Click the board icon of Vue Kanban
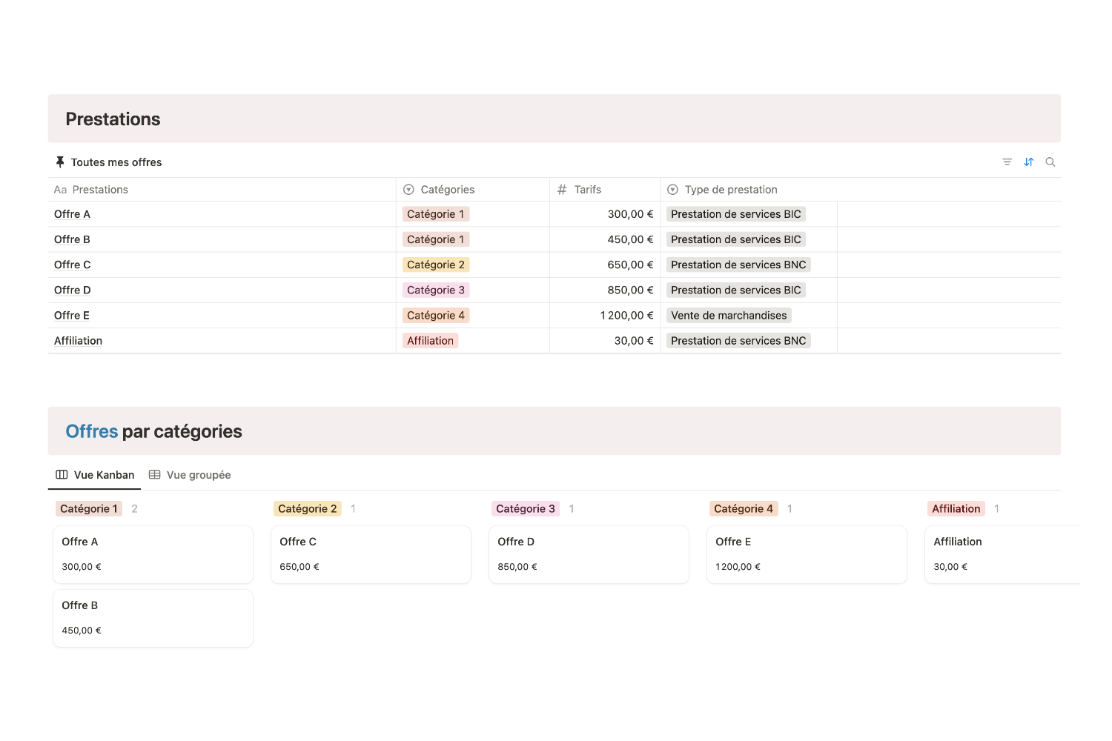The width and height of the screenshot is (1112, 741). (62, 475)
